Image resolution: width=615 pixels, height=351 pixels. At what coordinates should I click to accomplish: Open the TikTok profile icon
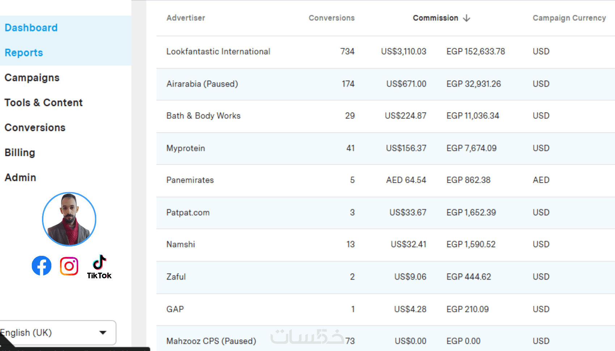(x=99, y=267)
